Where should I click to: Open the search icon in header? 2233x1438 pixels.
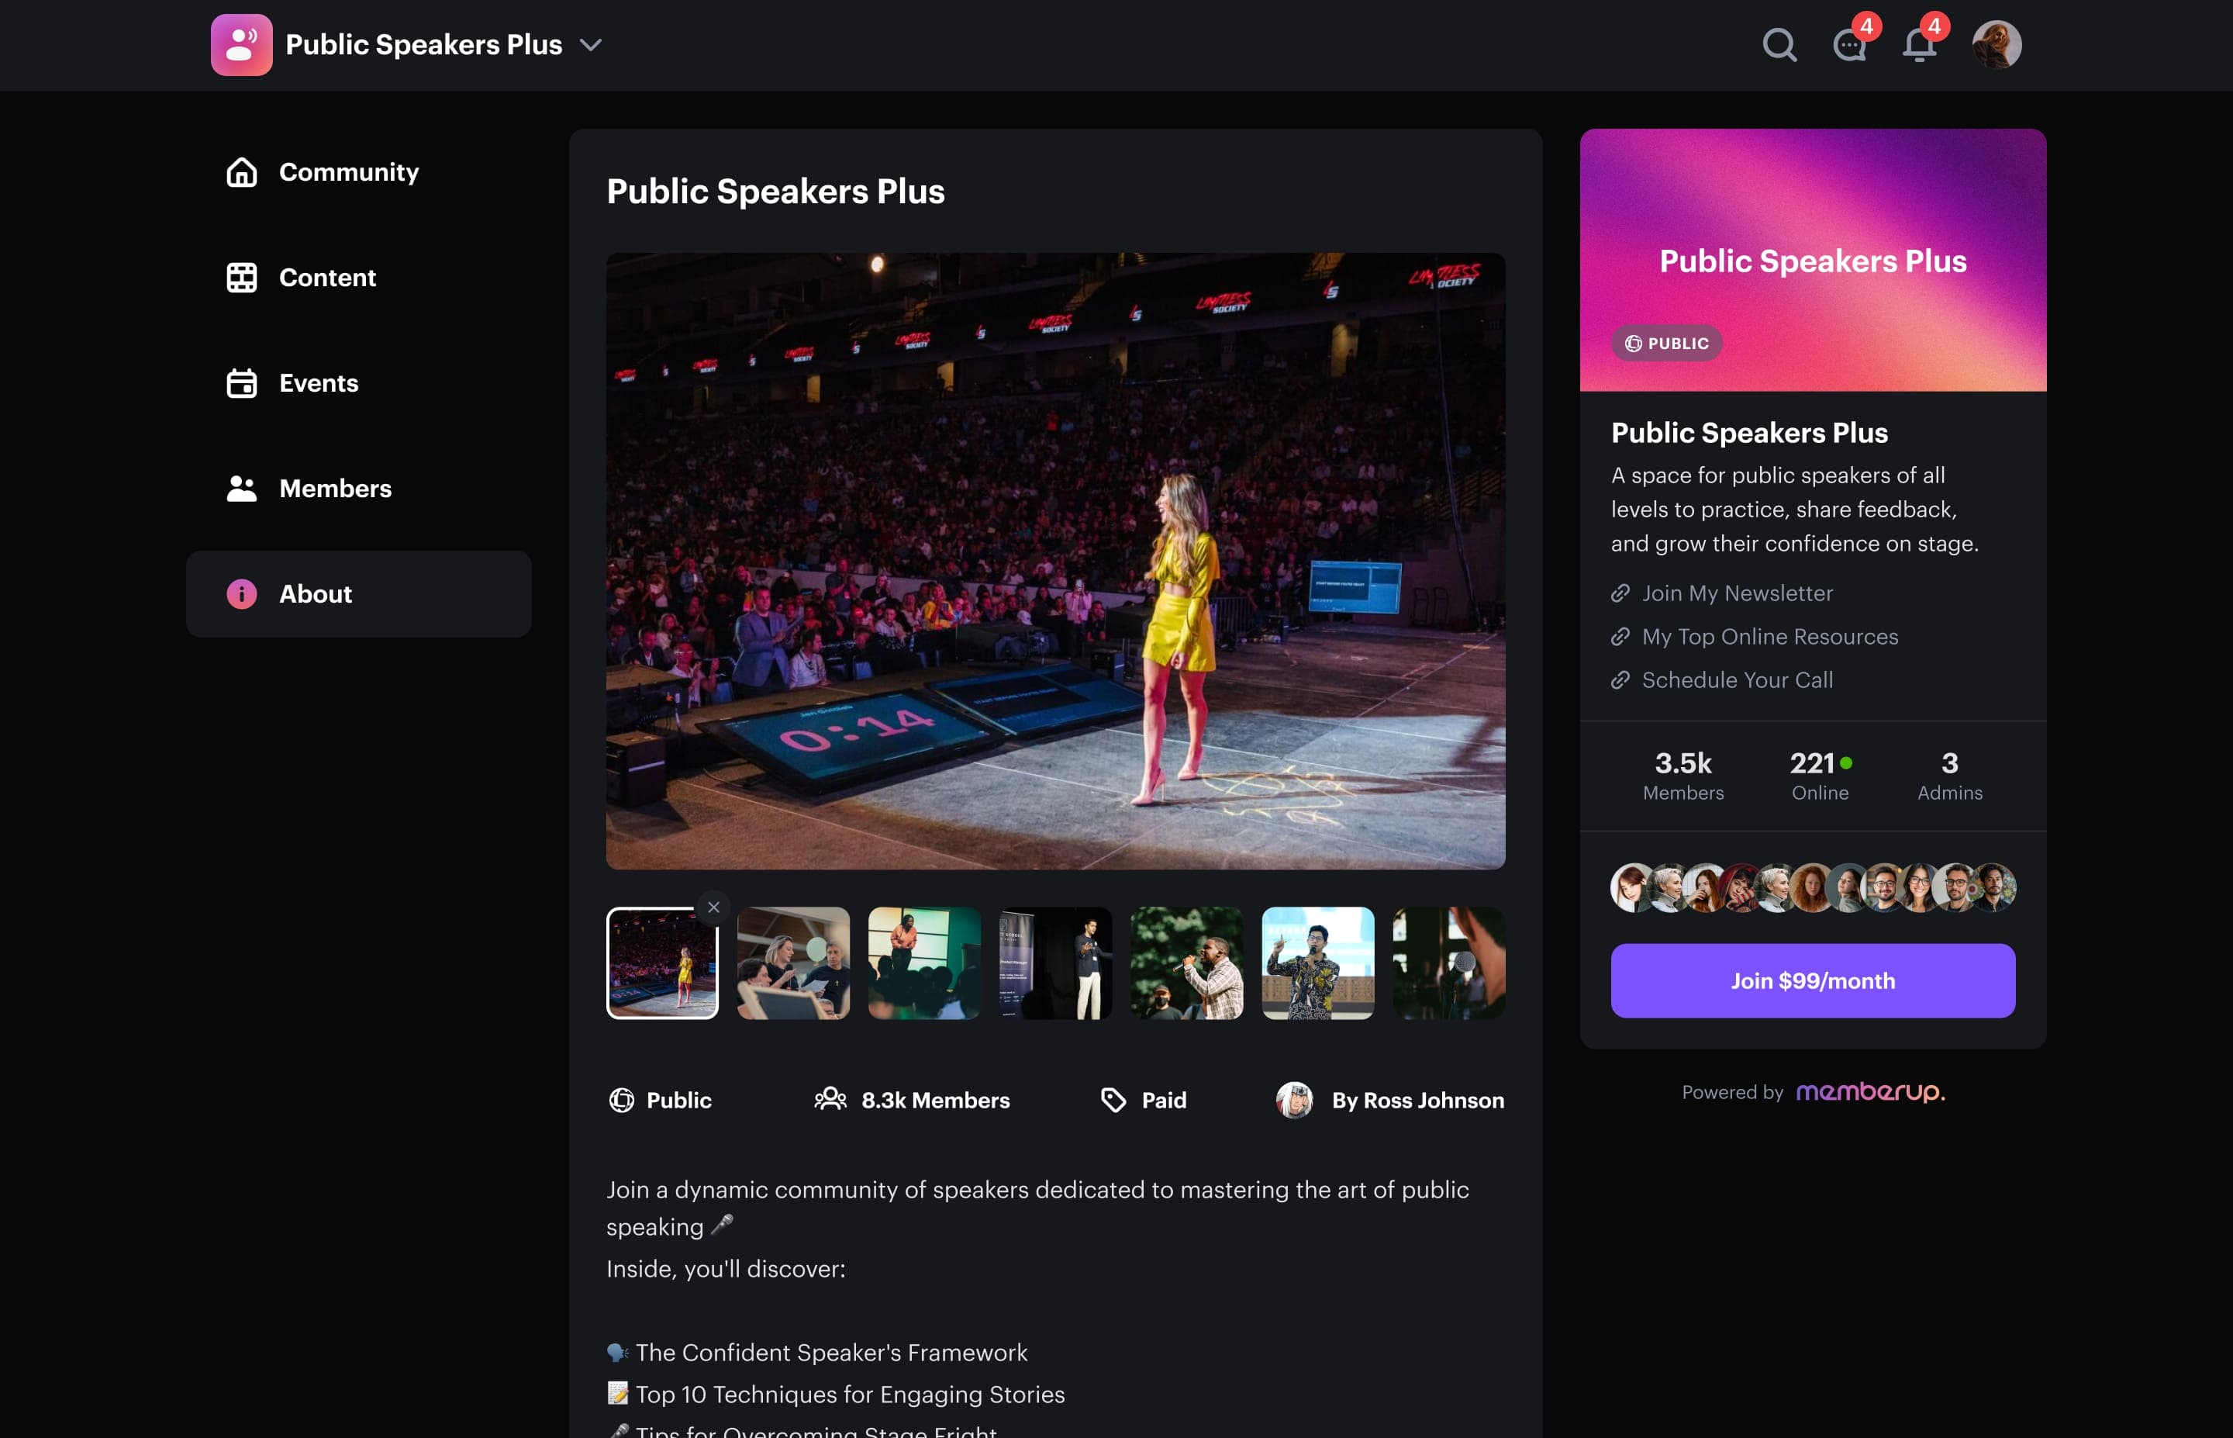[x=1779, y=45]
